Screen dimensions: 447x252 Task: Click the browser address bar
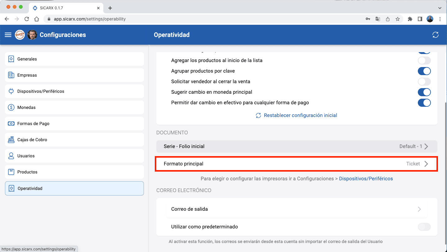[205, 19]
